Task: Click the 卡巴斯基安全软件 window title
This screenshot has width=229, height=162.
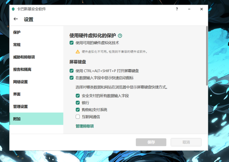Action: pyautogui.click(x=31, y=9)
